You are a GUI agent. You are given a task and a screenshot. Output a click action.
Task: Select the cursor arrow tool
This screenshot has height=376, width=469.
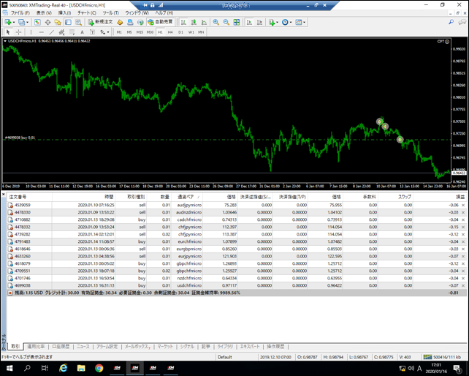(8, 32)
